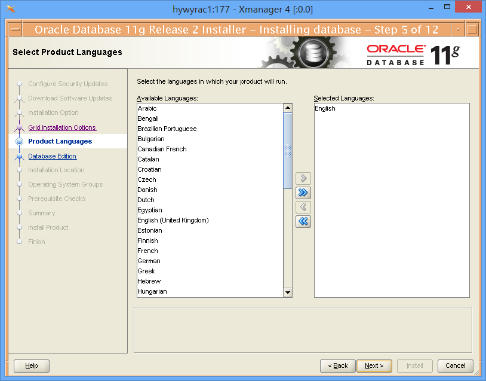
Task: Select Canadian French in the list
Action: 210,149
